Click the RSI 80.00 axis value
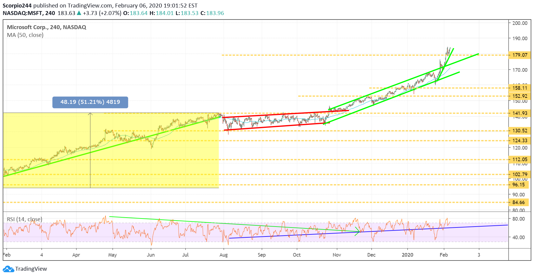The width and height of the screenshot is (534, 277). (519, 219)
